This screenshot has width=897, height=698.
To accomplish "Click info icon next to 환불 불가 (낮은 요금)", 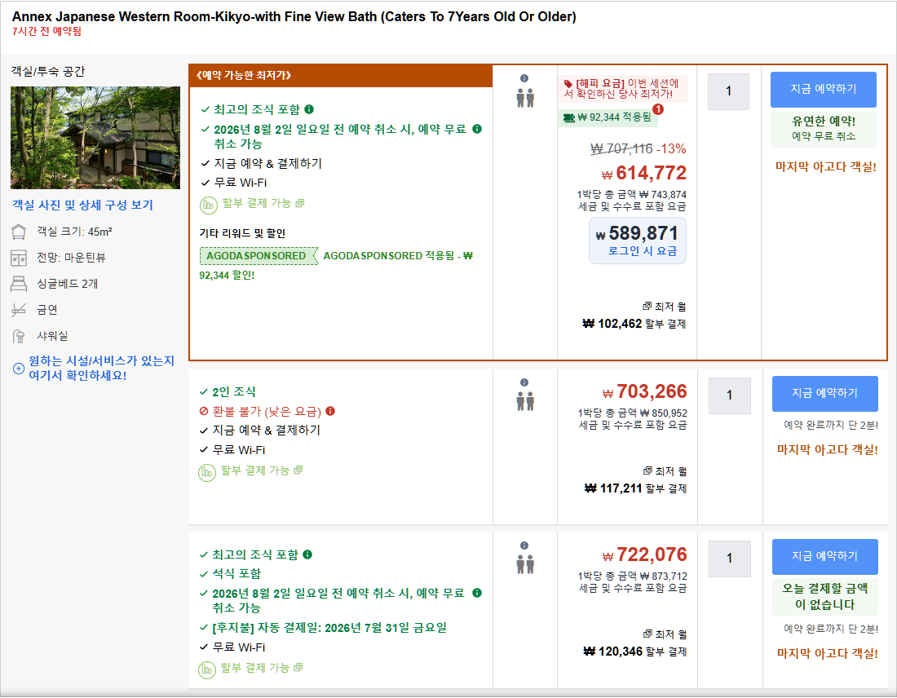I will pos(330,411).
